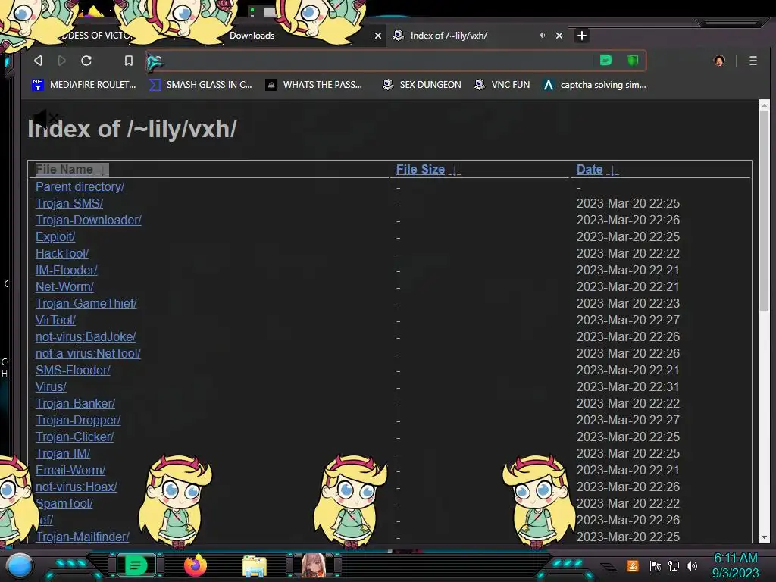Click the vertical page scrollbar thumb
The width and height of the screenshot is (776, 582).
764,211
